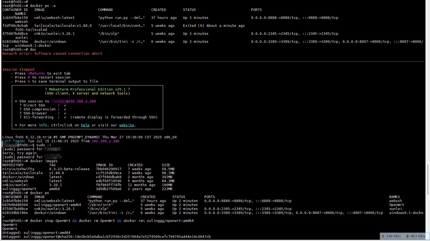Click the green download speed arrow icon
Image resolution: width=430 pixels, height=241 pixels.
[407, 236]
